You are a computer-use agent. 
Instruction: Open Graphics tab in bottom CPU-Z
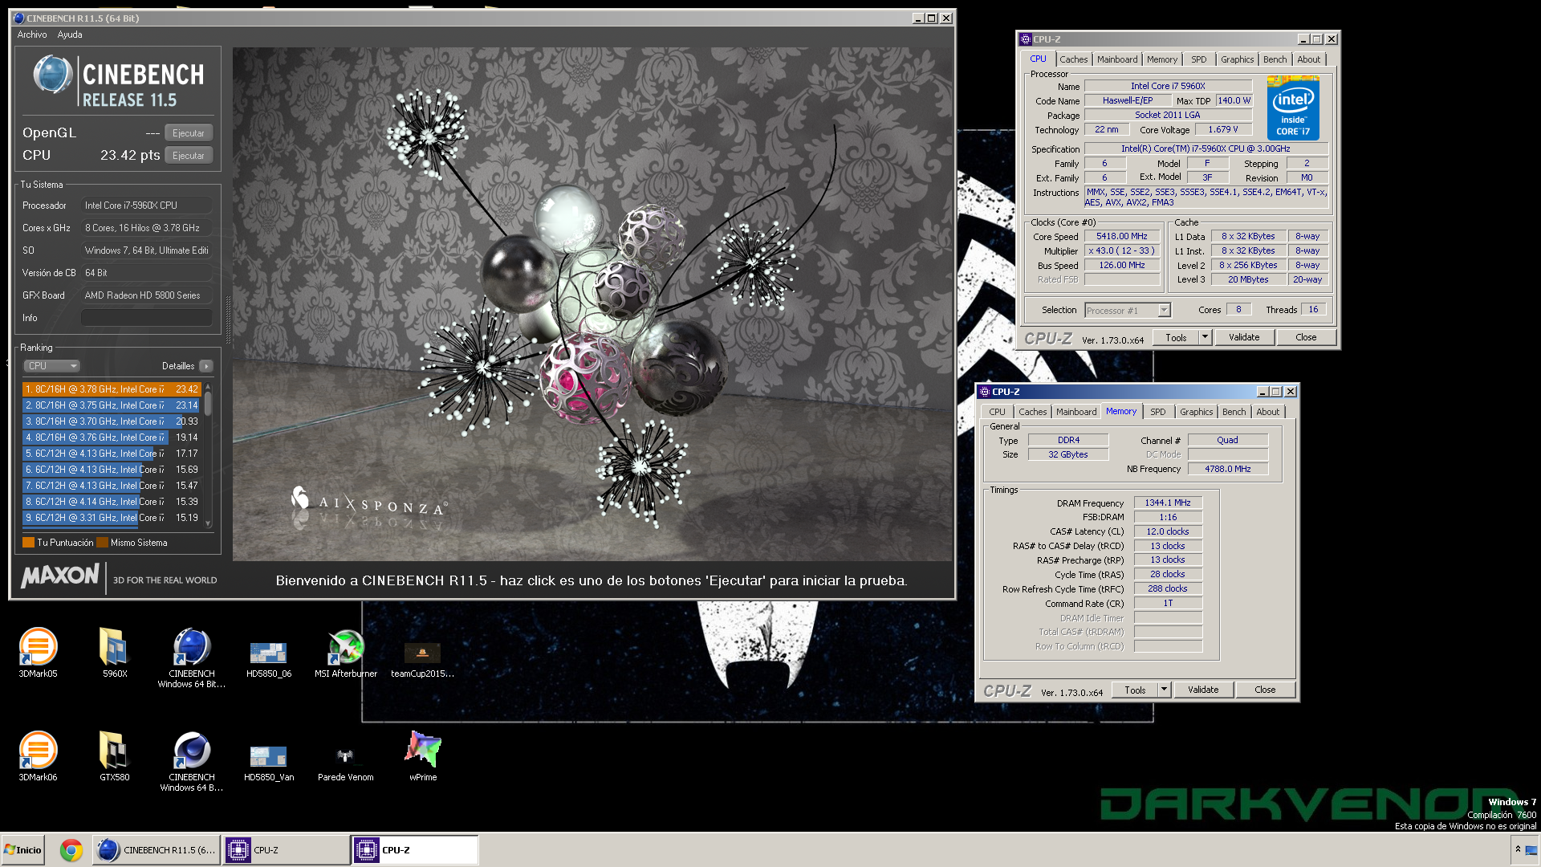1196,412
